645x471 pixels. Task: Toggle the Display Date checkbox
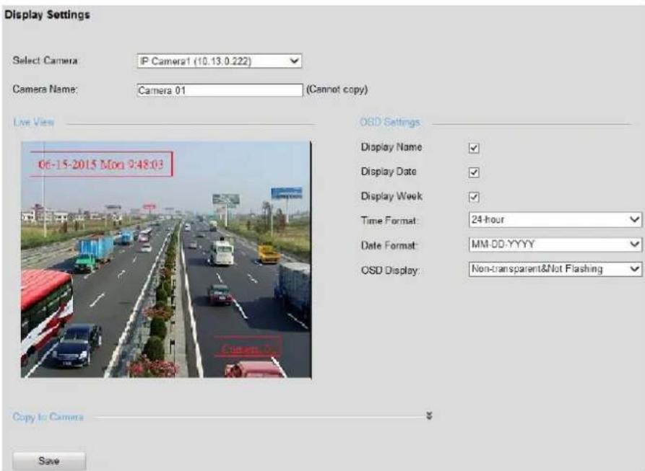point(474,172)
